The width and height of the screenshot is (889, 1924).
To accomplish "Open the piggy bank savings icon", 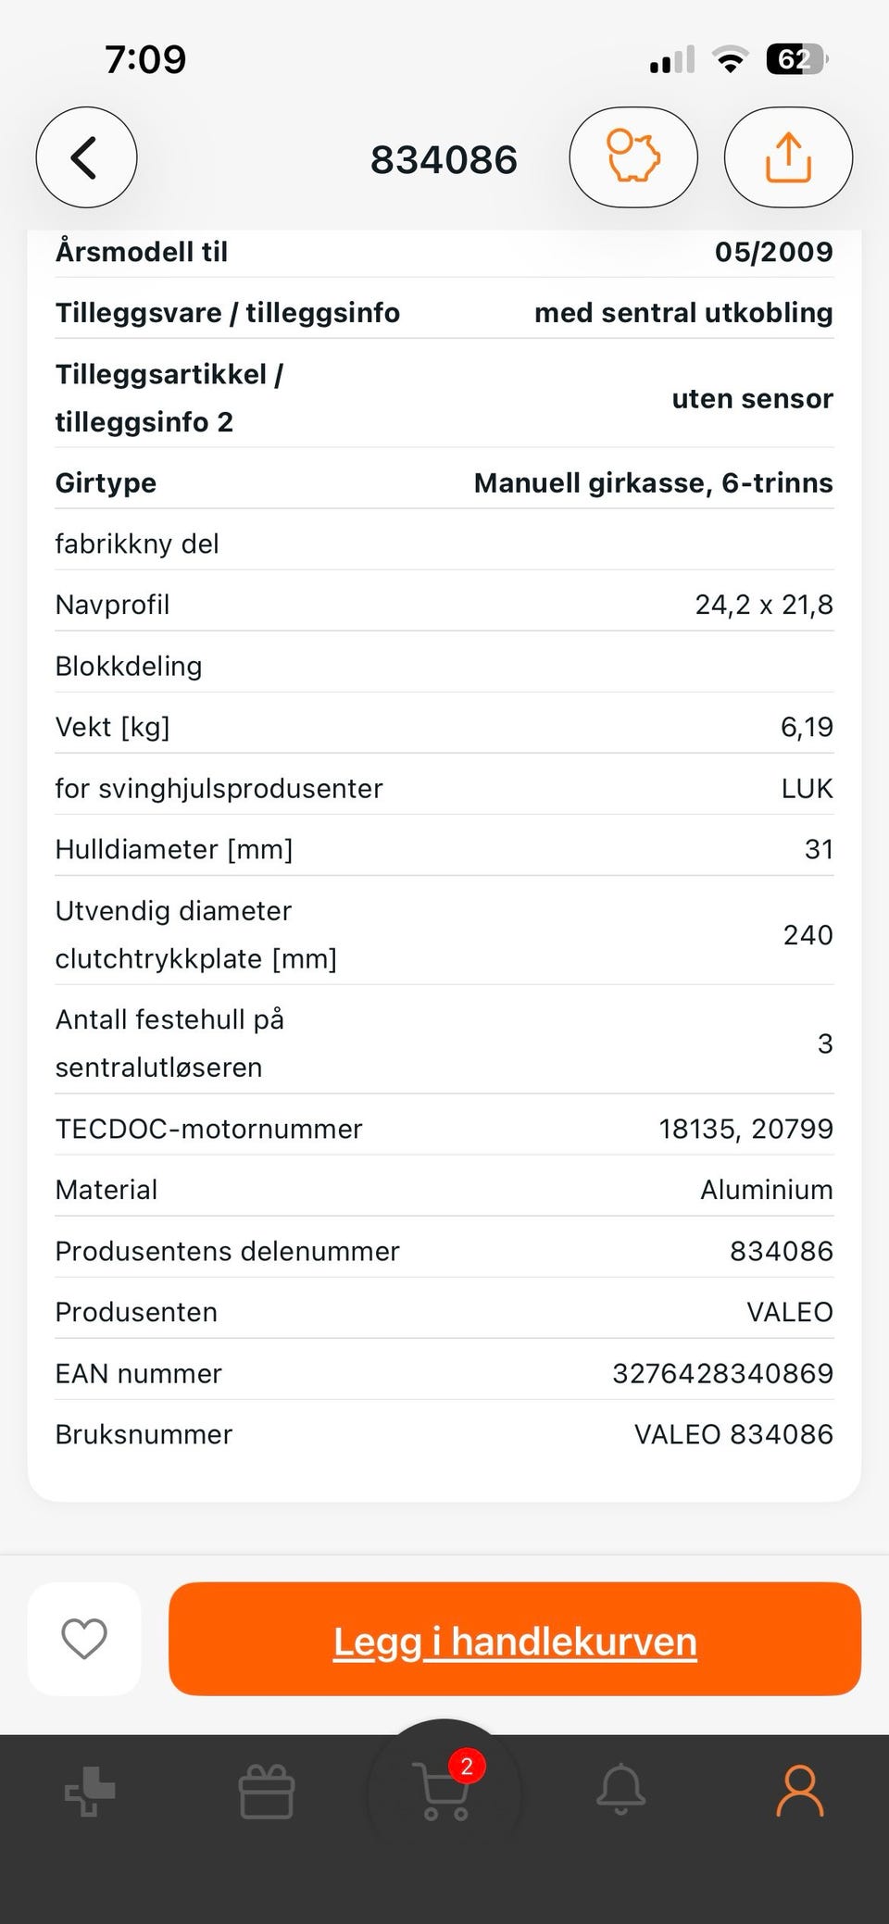I will [632, 157].
